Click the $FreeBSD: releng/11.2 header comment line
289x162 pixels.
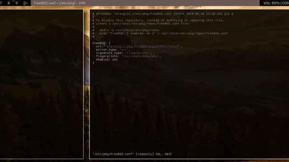coord(163,14)
